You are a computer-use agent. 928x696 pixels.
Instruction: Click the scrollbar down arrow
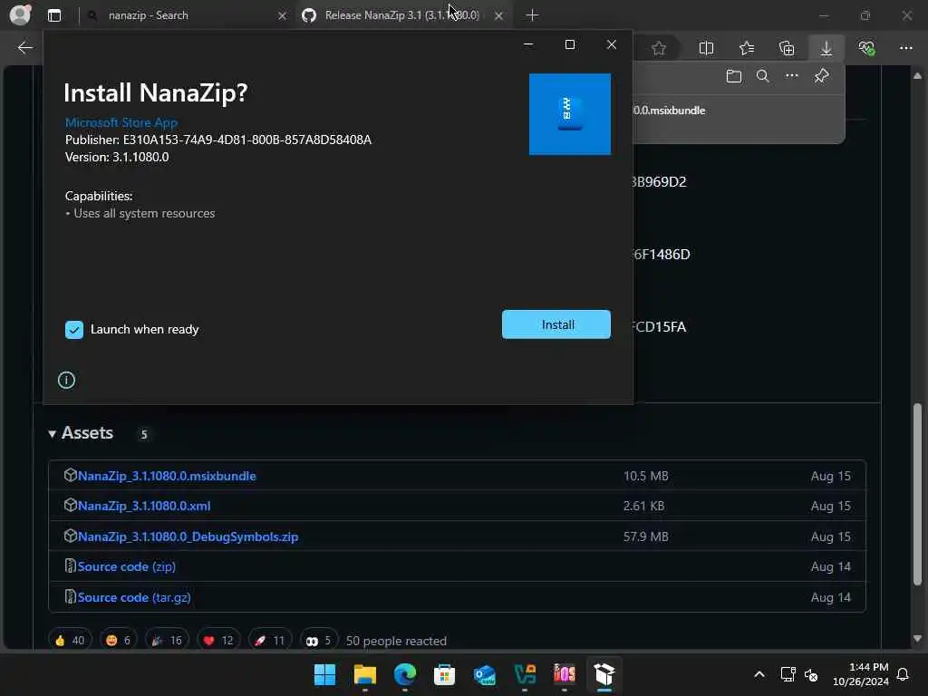[917, 639]
